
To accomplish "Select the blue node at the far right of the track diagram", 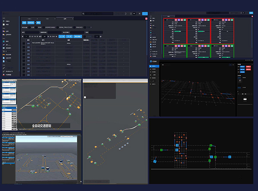I will 230,156.
